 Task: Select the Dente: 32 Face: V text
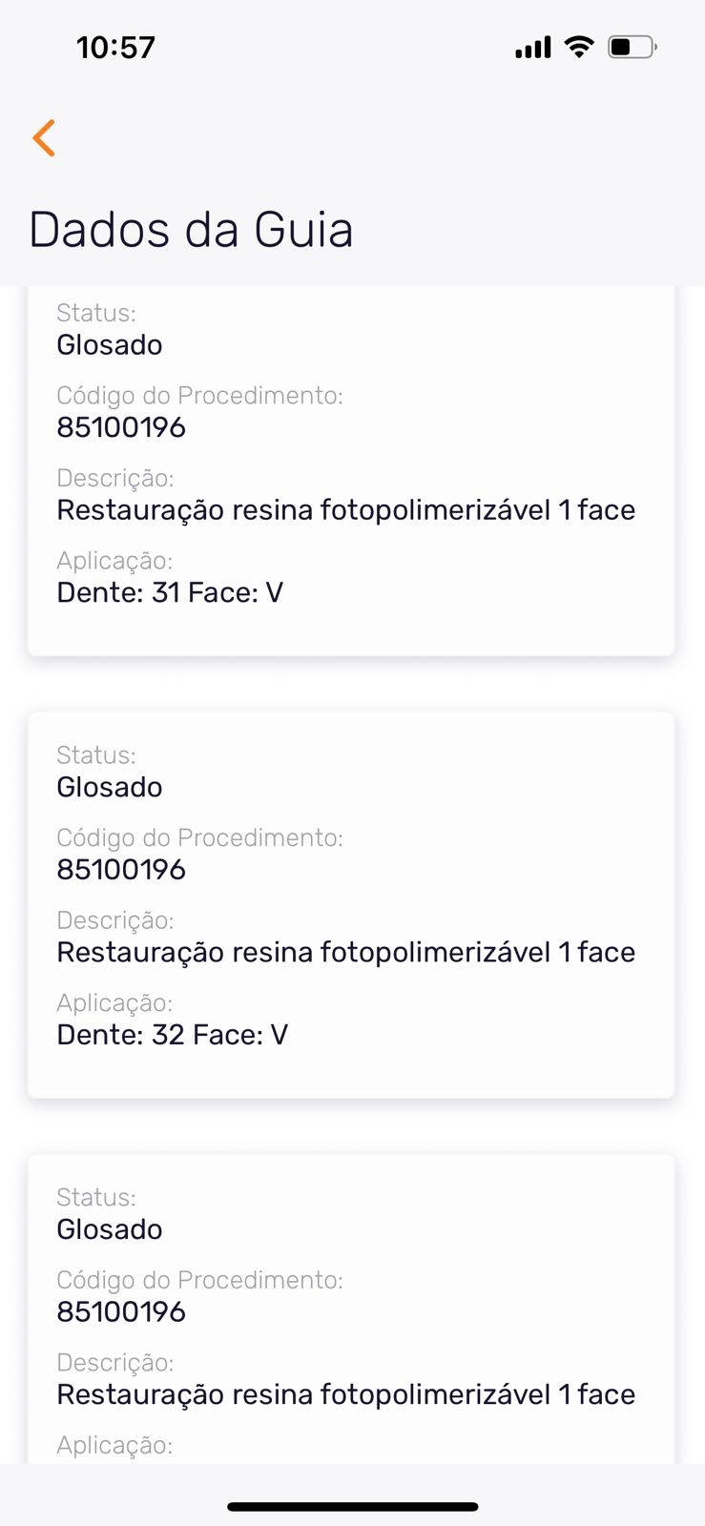[172, 1035]
